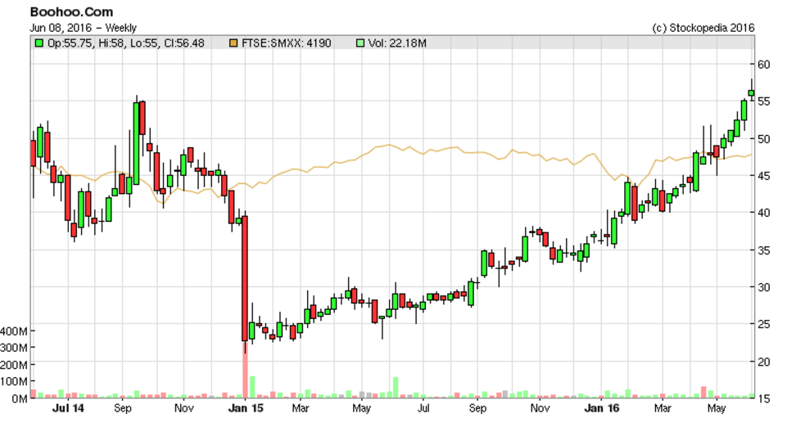Click the 'Vol: 22.18M' legend label
The image size is (787, 432).
(x=397, y=43)
